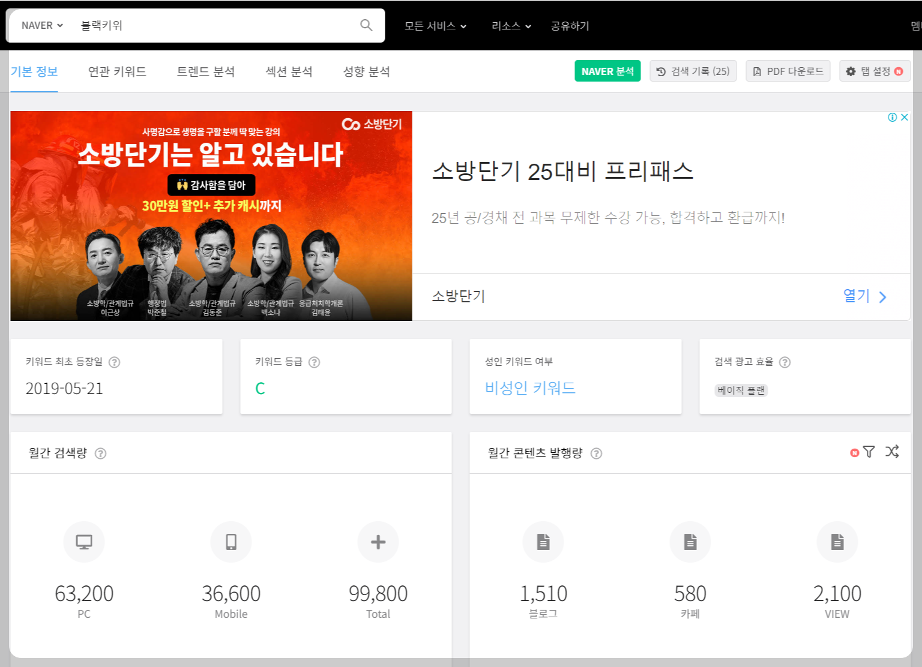Click the Total search volume 99,800
Viewport: 922px width, 667px height.
pos(378,594)
